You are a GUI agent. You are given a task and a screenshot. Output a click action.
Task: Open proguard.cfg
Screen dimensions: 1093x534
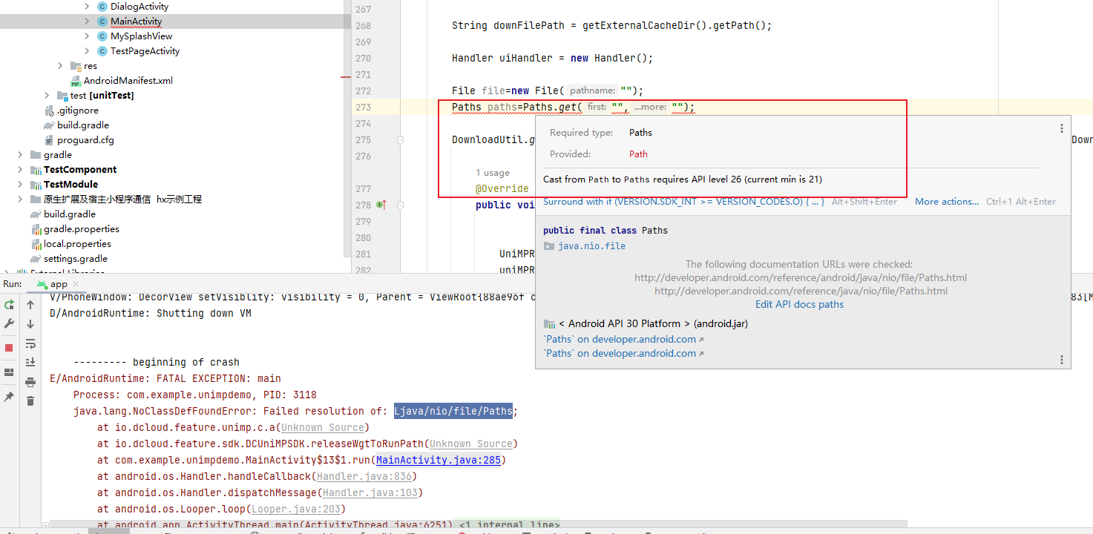click(85, 140)
